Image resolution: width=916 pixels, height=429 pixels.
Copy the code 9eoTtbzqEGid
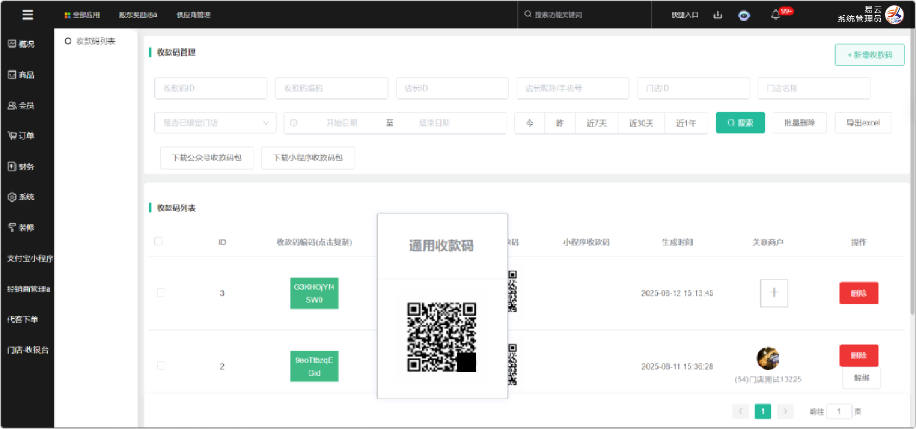(314, 367)
